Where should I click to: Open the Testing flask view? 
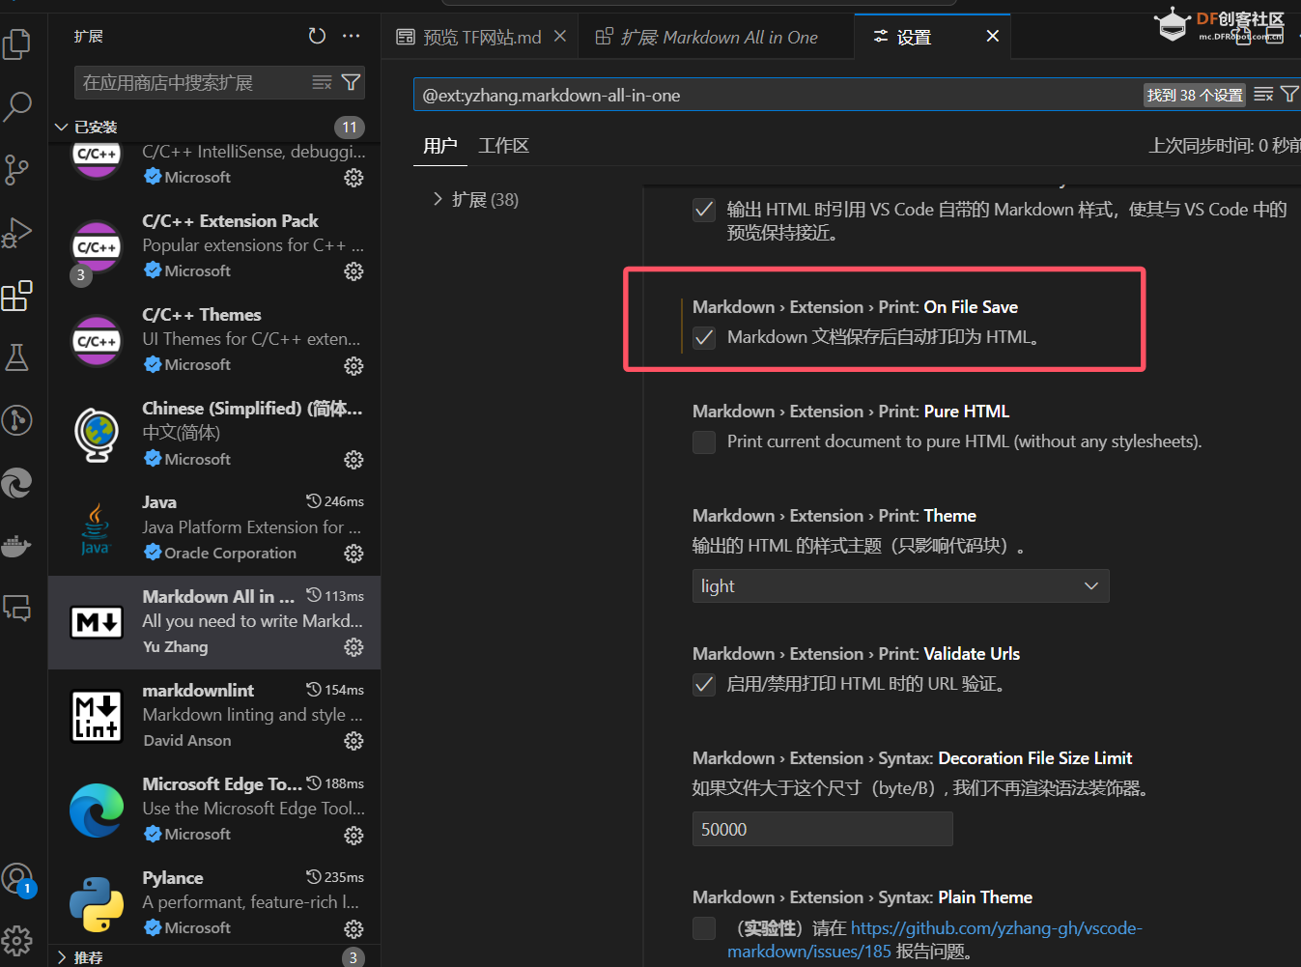[17, 357]
